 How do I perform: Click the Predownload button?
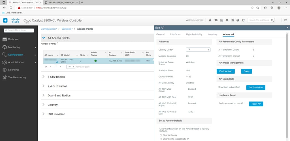pyautogui.click(x=226, y=71)
